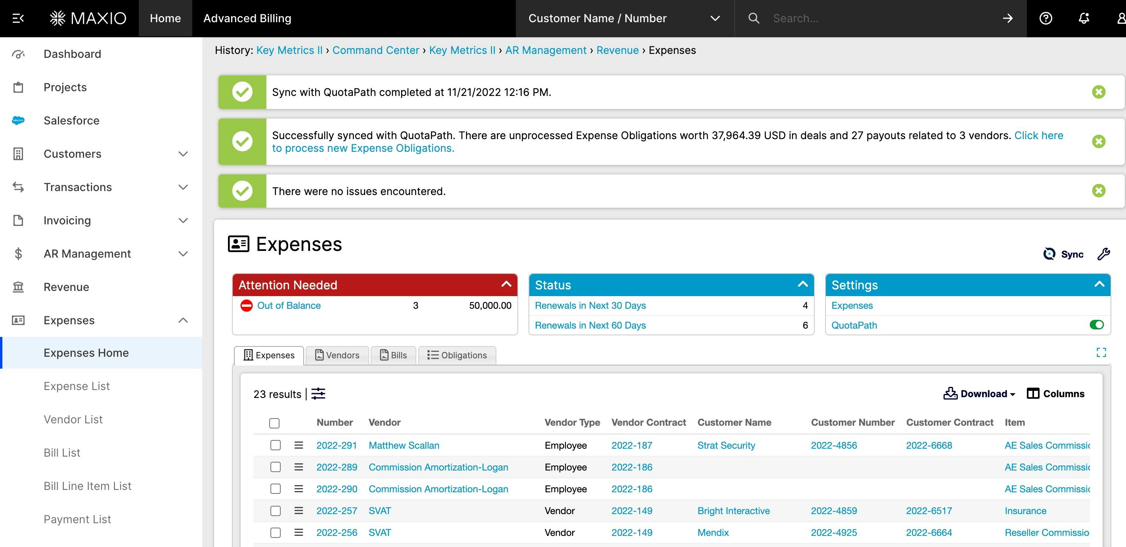Toggle the QuotaPath setting switch
The height and width of the screenshot is (547, 1126).
1096,325
